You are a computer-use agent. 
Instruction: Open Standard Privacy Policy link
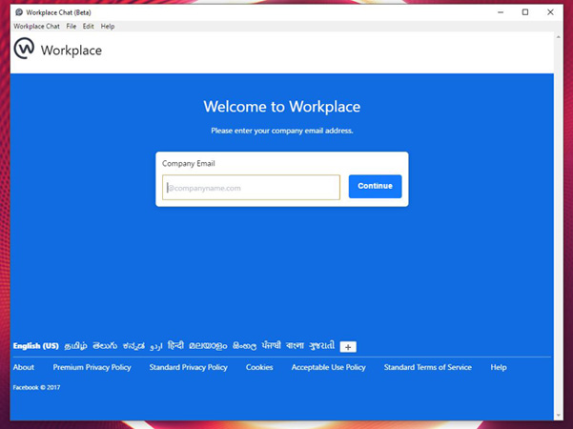coord(188,367)
